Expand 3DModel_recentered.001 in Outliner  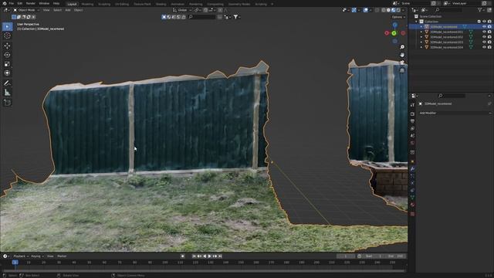click(x=421, y=32)
